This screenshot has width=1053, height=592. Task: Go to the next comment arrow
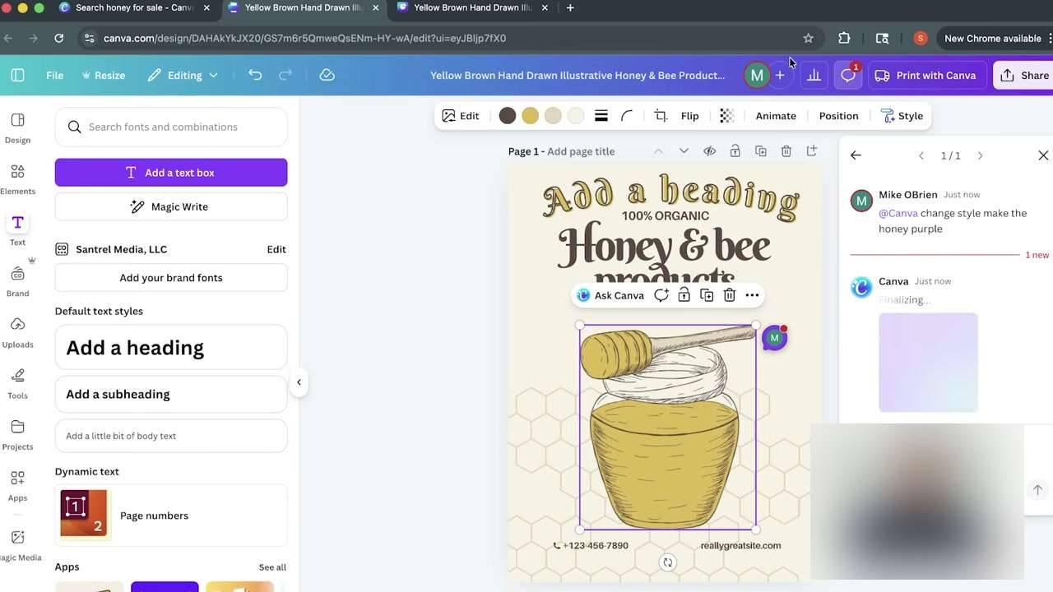tap(980, 155)
